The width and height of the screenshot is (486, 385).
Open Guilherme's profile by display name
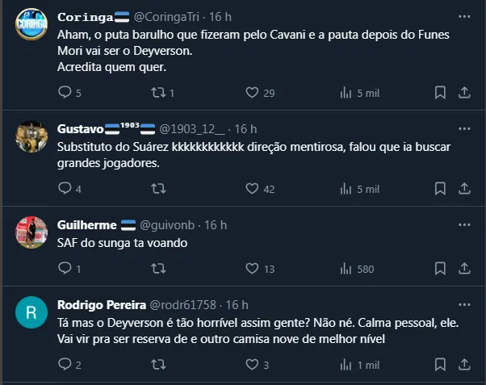[x=86, y=225]
